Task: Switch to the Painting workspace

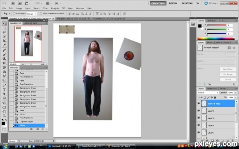Action: (187, 3)
